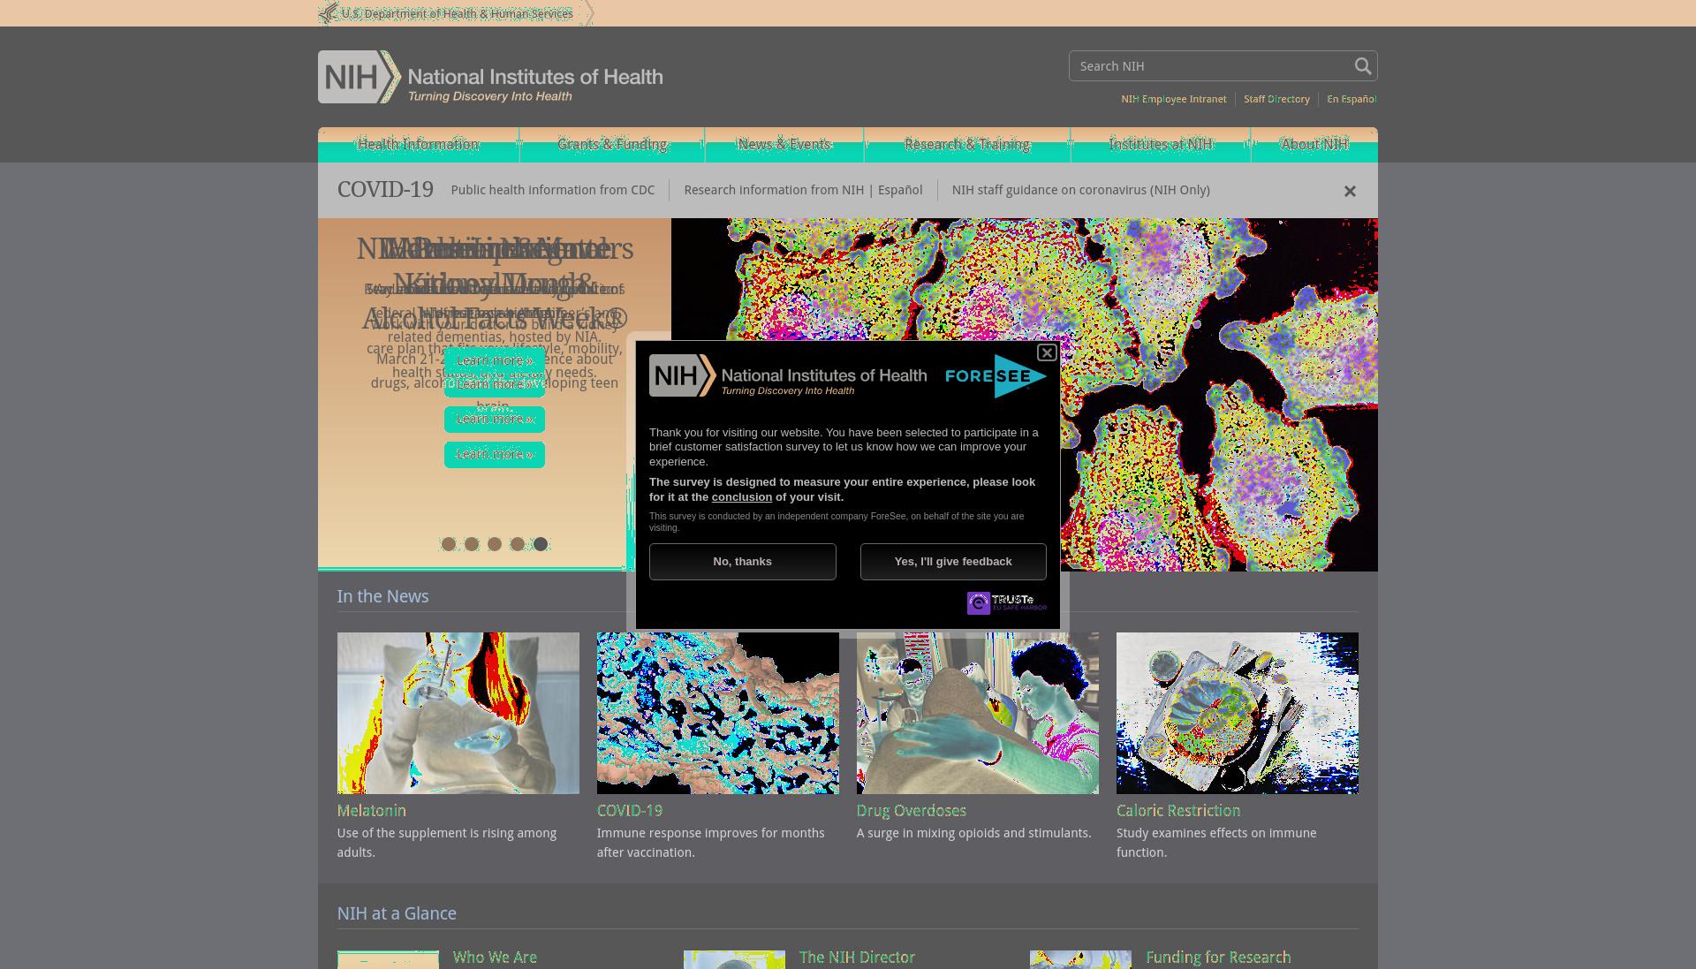Select the fourth carousel slide dot
This screenshot has width=1696, height=969.
click(518, 544)
